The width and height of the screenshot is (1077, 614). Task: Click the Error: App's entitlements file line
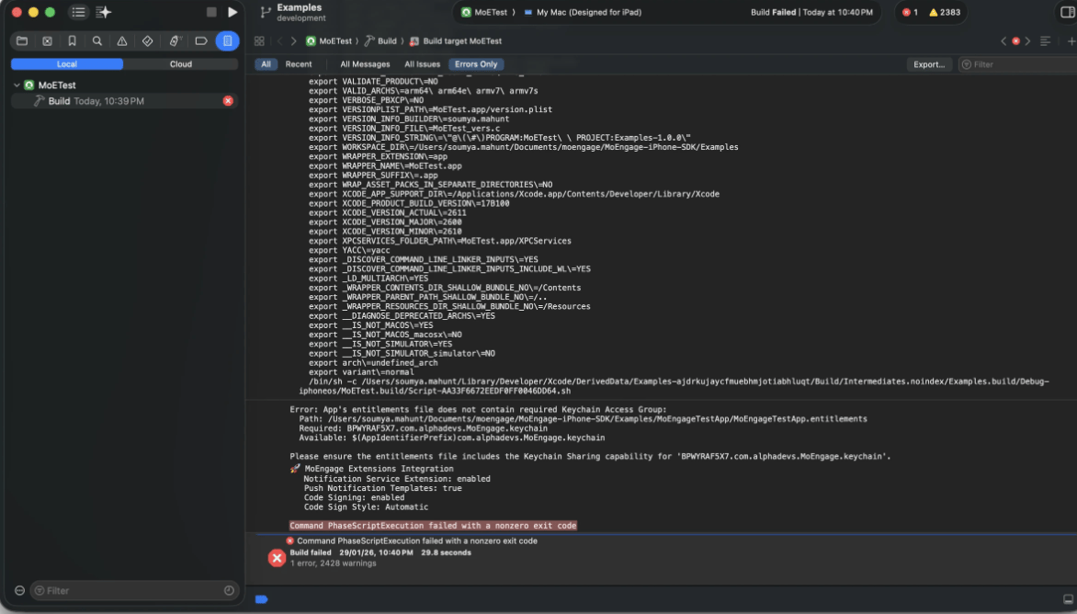click(478, 409)
